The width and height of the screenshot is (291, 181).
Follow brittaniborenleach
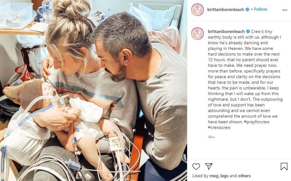pyautogui.click(x=260, y=9)
